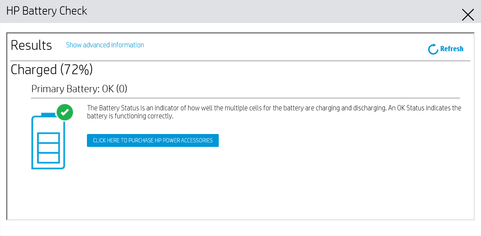Click the 'Results' heading text
Image resolution: width=481 pixels, height=236 pixels.
[31, 45]
